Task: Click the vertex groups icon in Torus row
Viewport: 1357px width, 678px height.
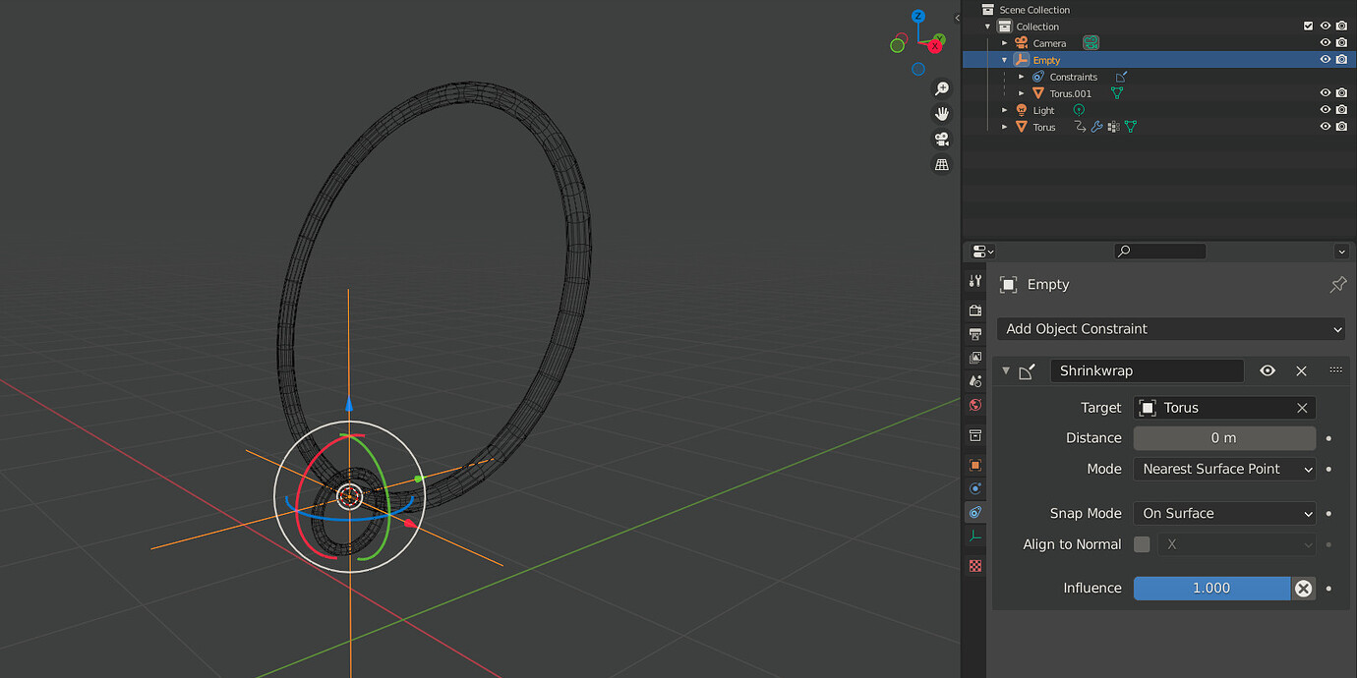Action: (1113, 127)
